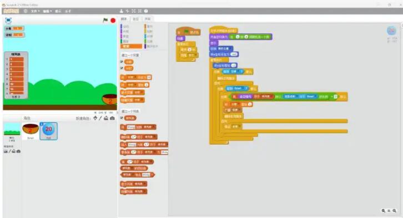Select the duplicate stamp tool in the toolbar

(x=122, y=11)
